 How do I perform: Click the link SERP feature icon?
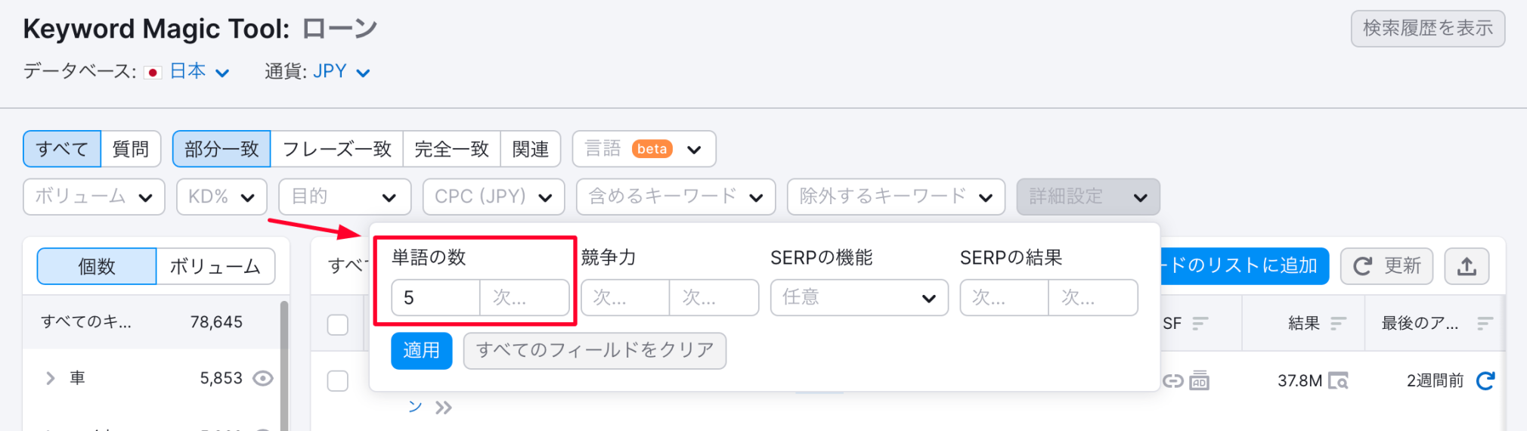(1173, 380)
